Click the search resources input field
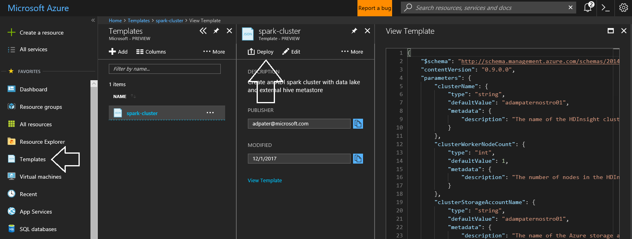Screen dimensions: 632x239 click(x=488, y=8)
